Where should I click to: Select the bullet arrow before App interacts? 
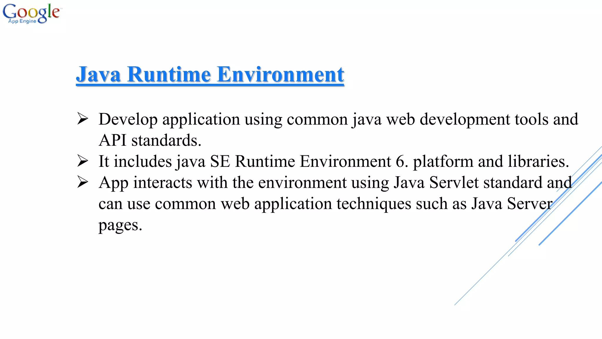click(83, 182)
